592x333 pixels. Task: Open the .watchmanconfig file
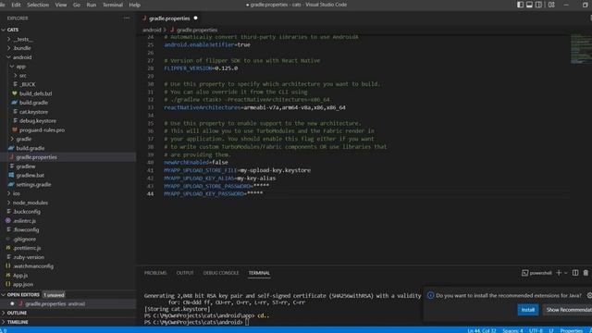pyautogui.click(x=33, y=266)
